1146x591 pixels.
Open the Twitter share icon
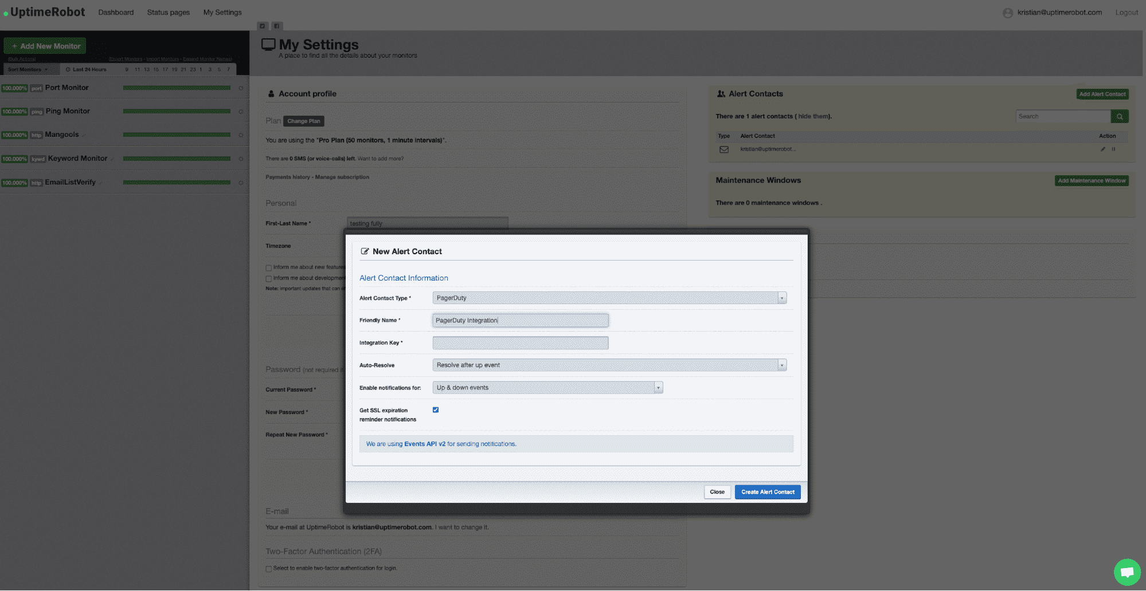pos(263,26)
